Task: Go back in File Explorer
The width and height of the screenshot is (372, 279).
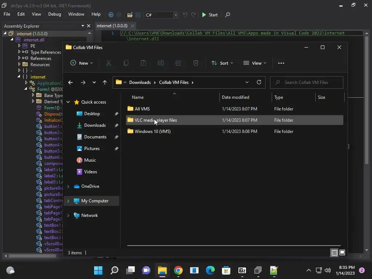Action: 70,82
